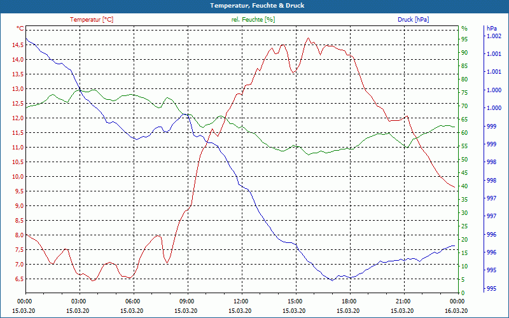Click the green "75" humidity axis value
Viewport: 509px width, 318px height.
(x=464, y=92)
